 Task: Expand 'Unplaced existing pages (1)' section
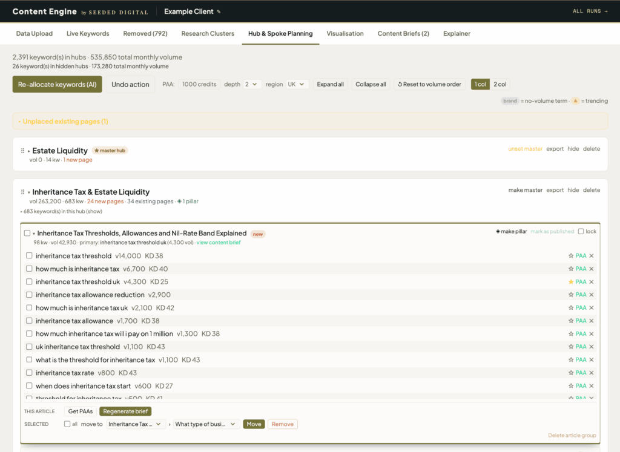63,121
